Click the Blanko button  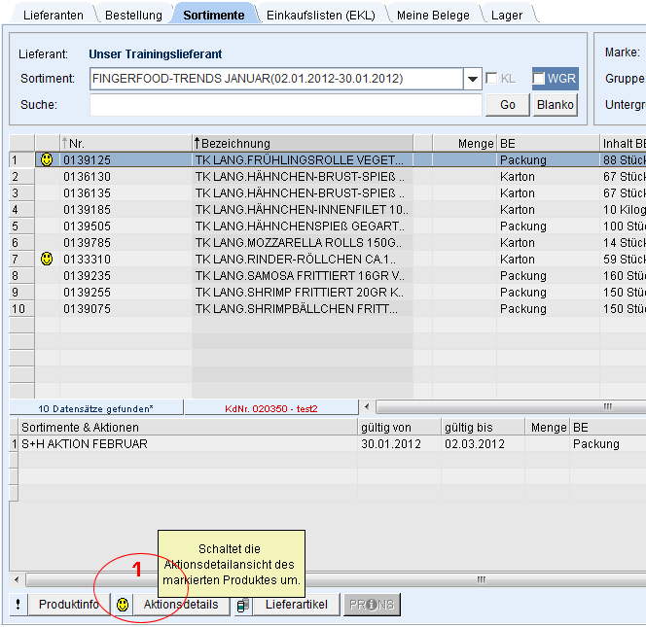[x=555, y=105]
